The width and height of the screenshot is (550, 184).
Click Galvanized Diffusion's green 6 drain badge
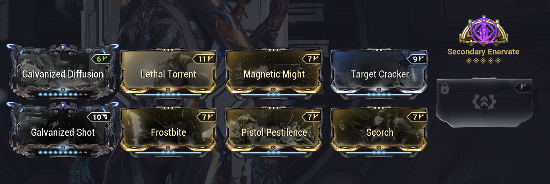pyautogui.click(x=101, y=59)
